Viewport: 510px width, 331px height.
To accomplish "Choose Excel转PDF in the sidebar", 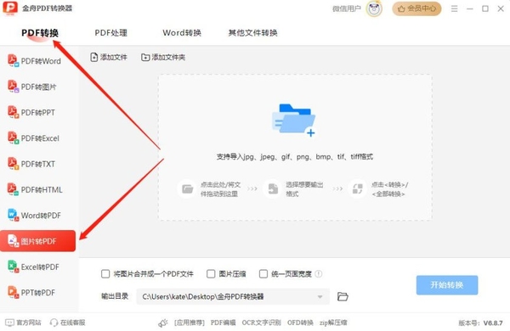I will click(x=33, y=266).
